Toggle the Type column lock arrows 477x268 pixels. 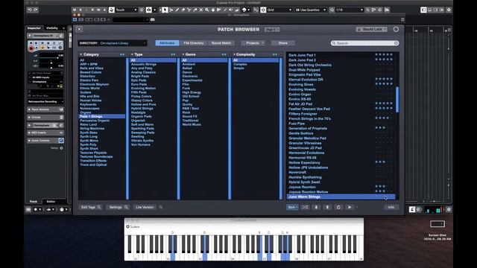tap(173, 54)
